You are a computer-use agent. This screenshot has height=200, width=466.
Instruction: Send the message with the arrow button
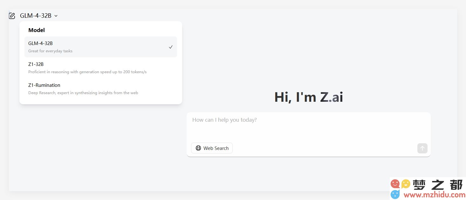click(422, 148)
